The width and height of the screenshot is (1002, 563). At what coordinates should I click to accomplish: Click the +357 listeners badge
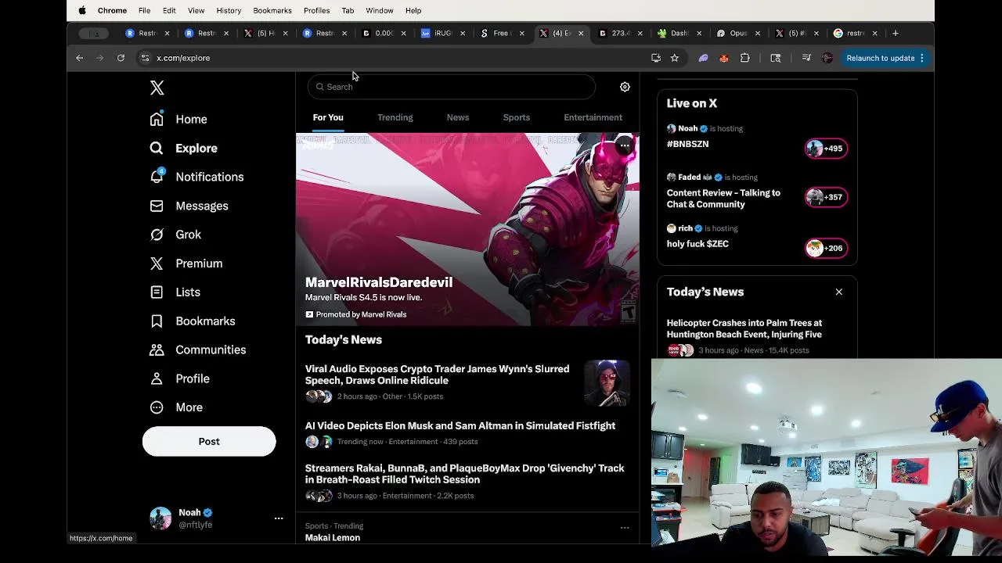pyautogui.click(x=826, y=197)
